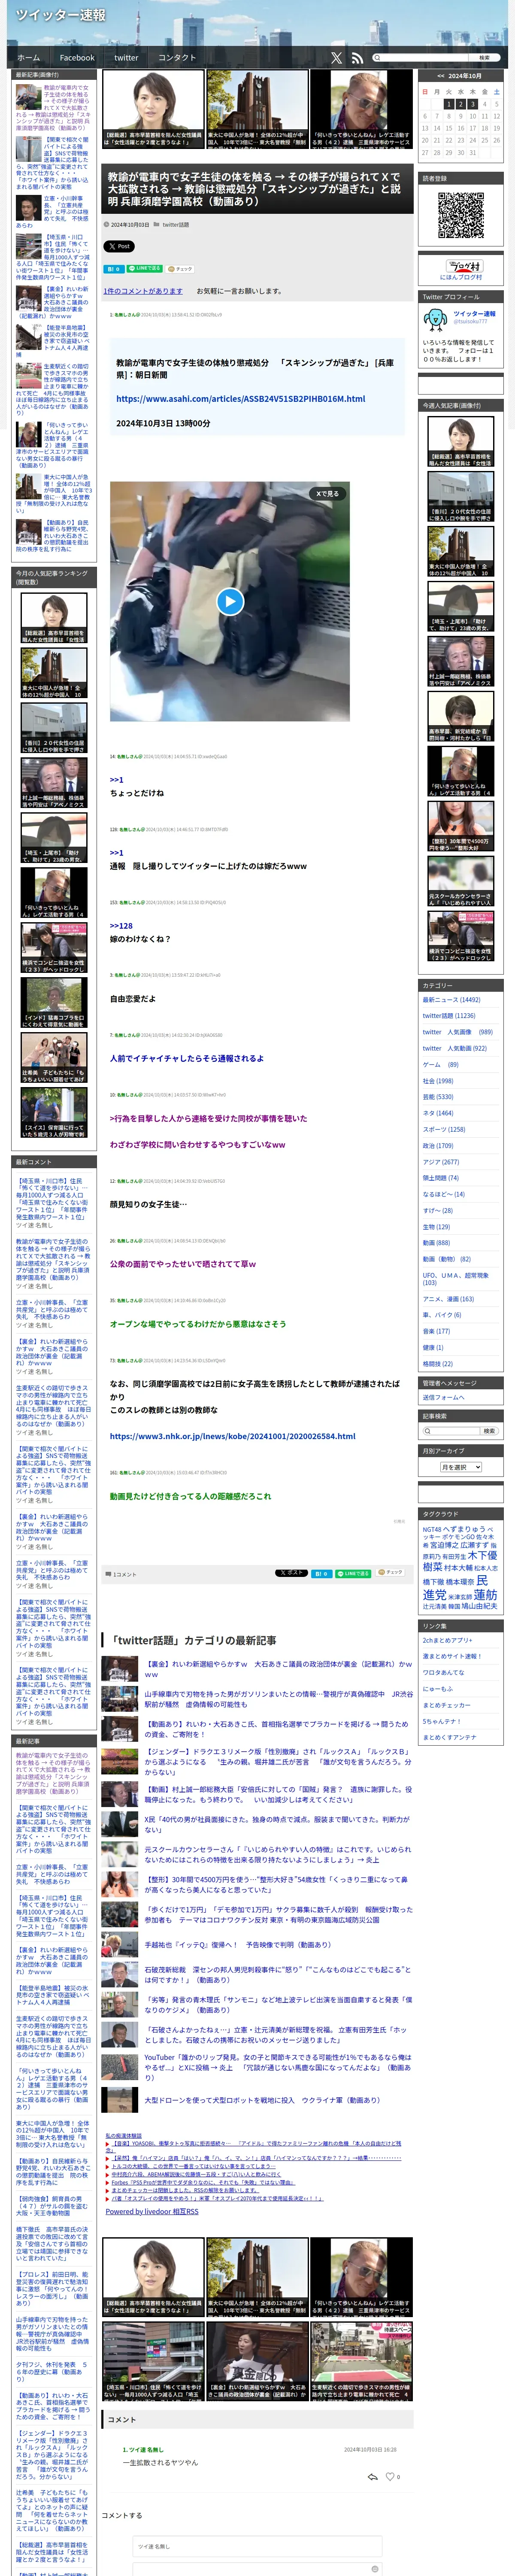Open the '月を選択' monthly archive dropdown
Screen dimensions: 515x2576
pos(461,1467)
